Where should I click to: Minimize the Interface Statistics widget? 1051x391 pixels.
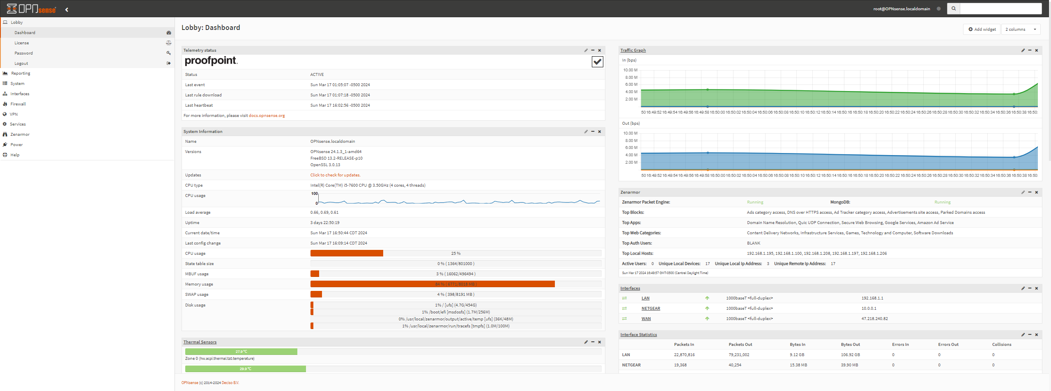tap(1030, 335)
